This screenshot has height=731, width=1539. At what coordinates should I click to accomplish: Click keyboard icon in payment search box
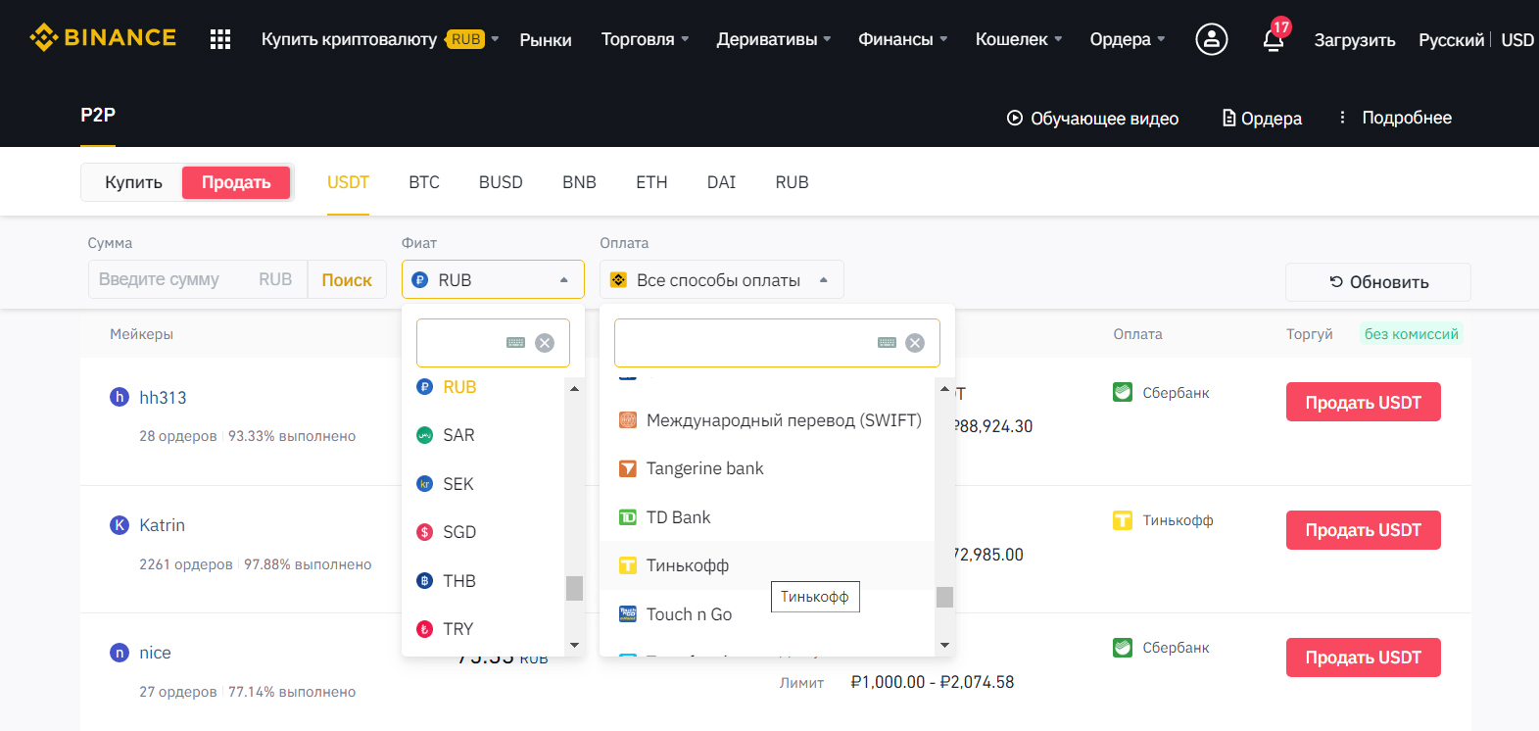888,343
